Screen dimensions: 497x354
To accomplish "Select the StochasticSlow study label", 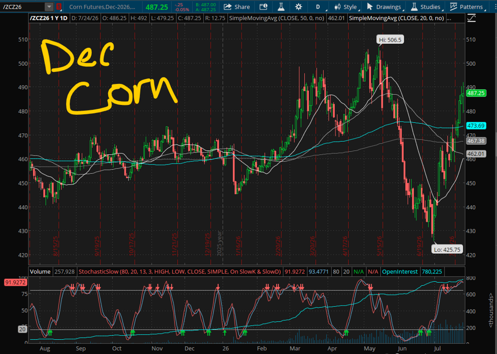I will [x=180, y=271].
